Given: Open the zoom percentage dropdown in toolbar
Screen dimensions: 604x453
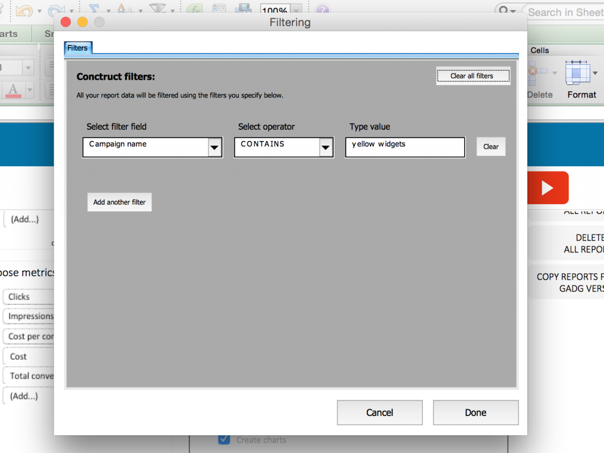Looking at the screenshot, I should pyautogui.click(x=297, y=9).
